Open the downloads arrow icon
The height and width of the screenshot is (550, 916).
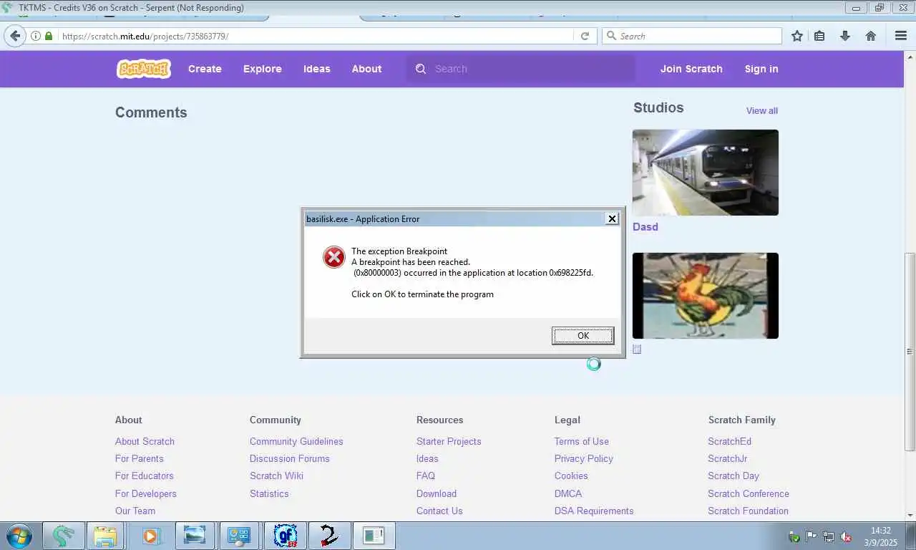pos(845,36)
